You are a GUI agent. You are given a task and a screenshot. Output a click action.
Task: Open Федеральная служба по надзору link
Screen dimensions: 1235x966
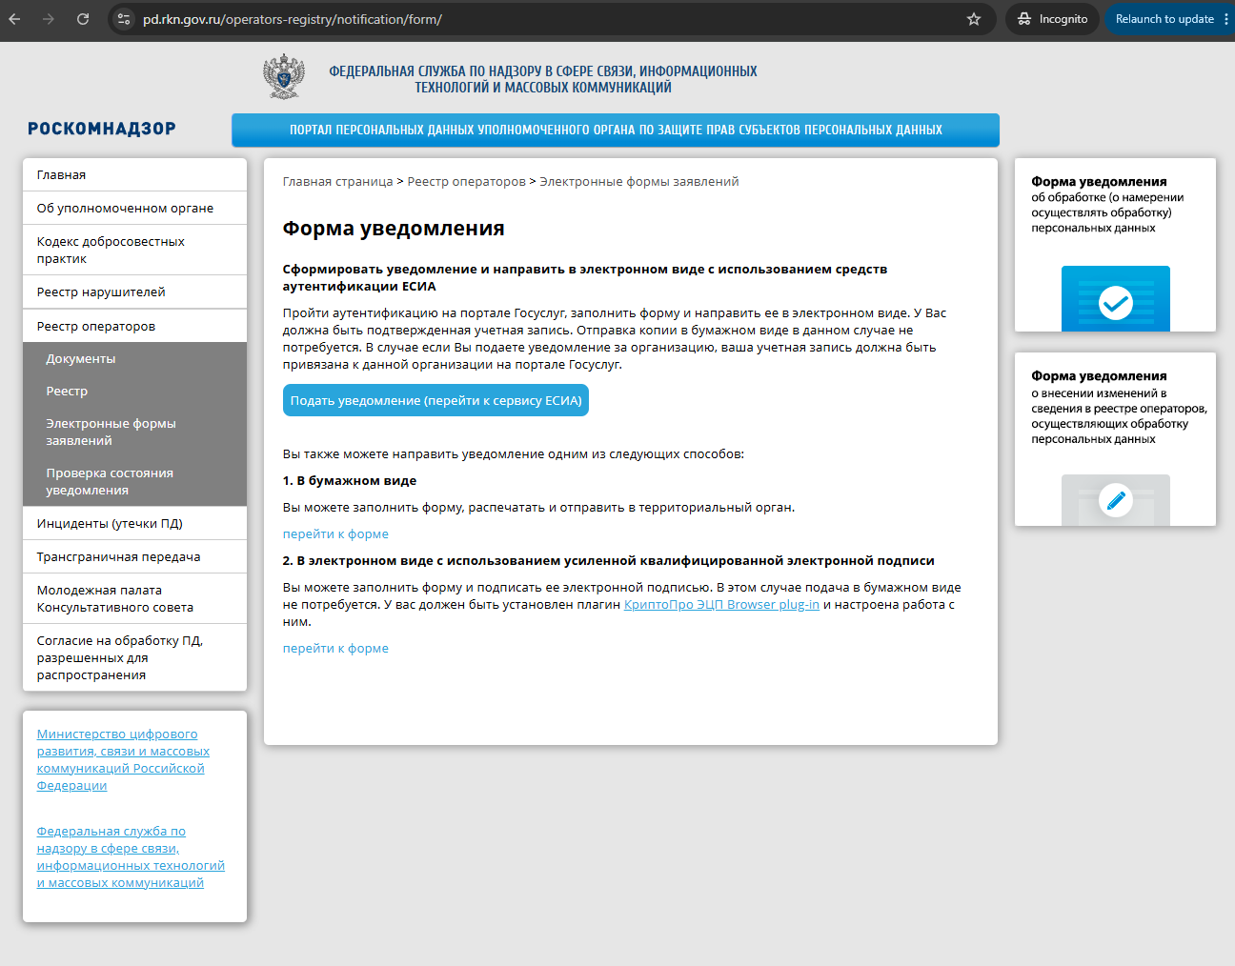(131, 857)
